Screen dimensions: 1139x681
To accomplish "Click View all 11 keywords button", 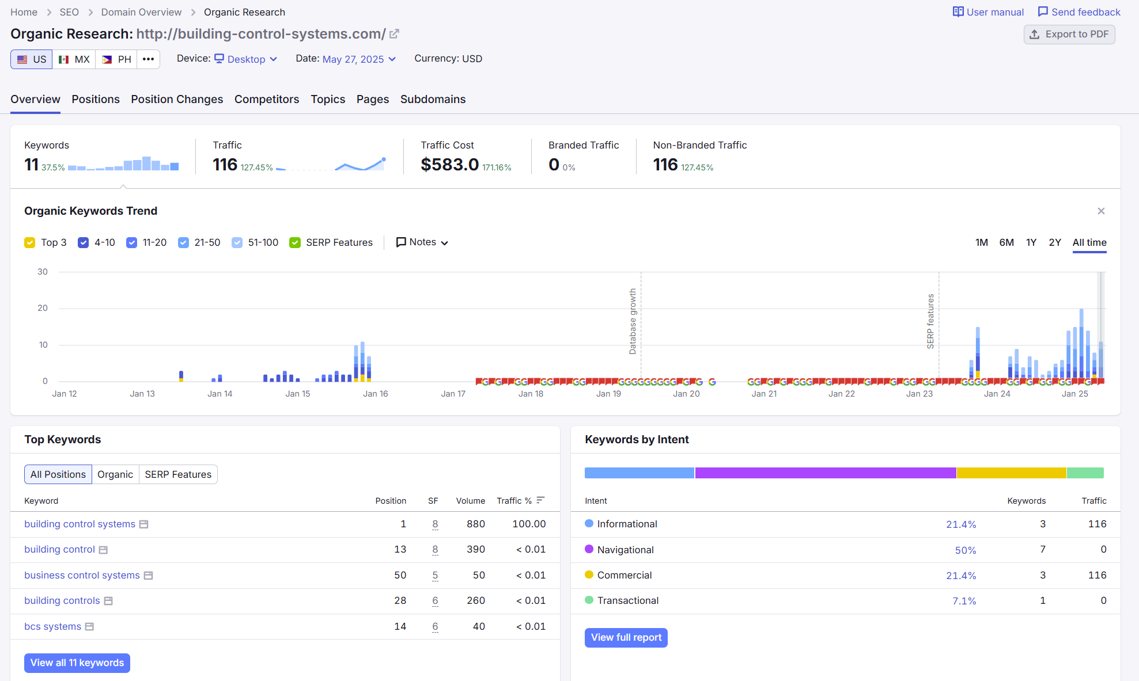I will [x=77, y=663].
